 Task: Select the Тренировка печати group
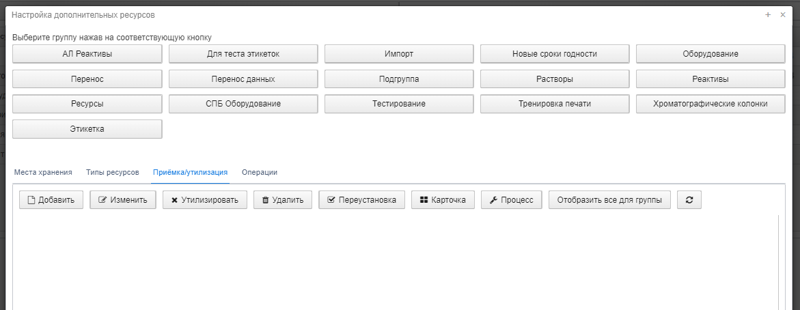pyautogui.click(x=555, y=104)
